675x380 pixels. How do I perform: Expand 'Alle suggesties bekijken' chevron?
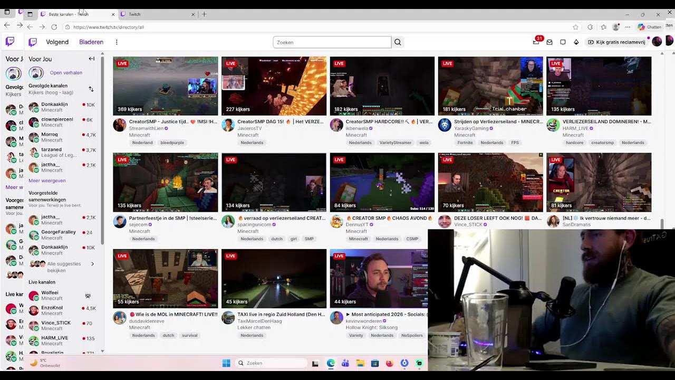92,264
